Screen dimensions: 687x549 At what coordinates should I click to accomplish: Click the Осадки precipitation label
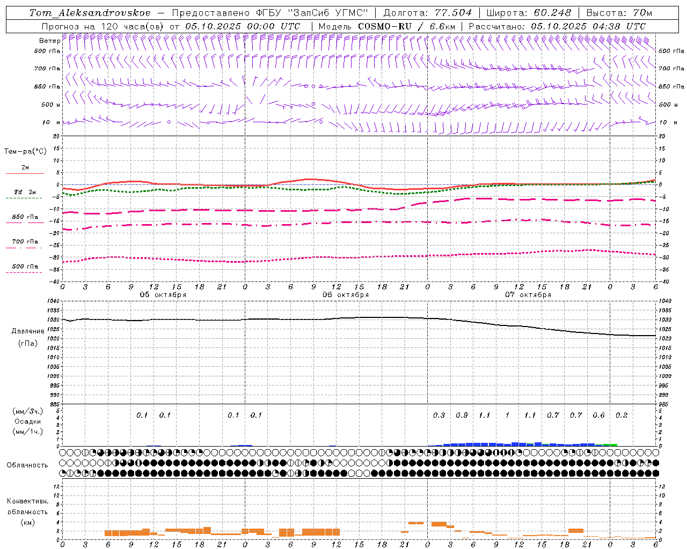click(27, 421)
